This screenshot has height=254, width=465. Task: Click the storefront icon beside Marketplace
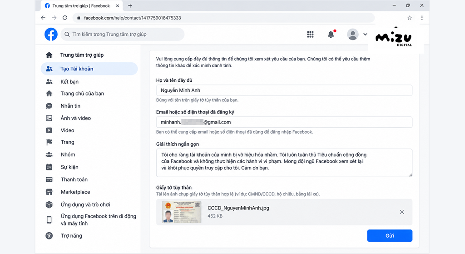49,192
